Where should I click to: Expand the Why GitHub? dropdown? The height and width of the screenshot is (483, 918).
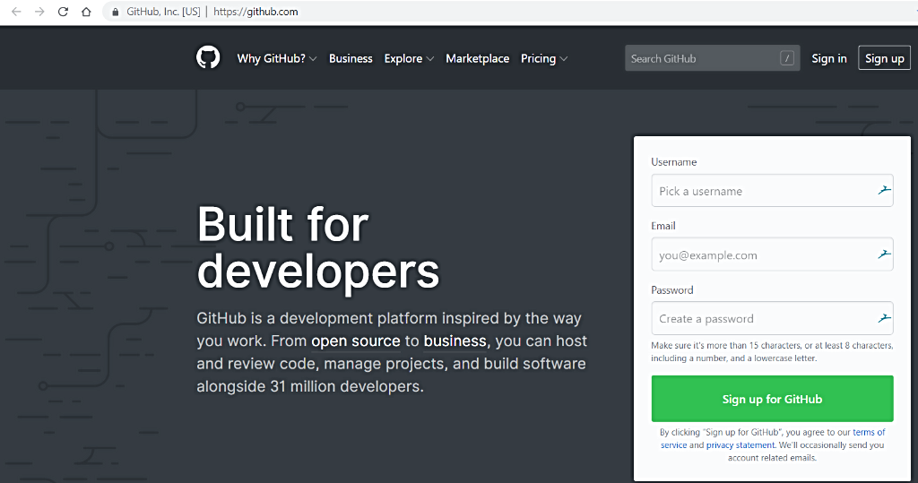coord(277,58)
